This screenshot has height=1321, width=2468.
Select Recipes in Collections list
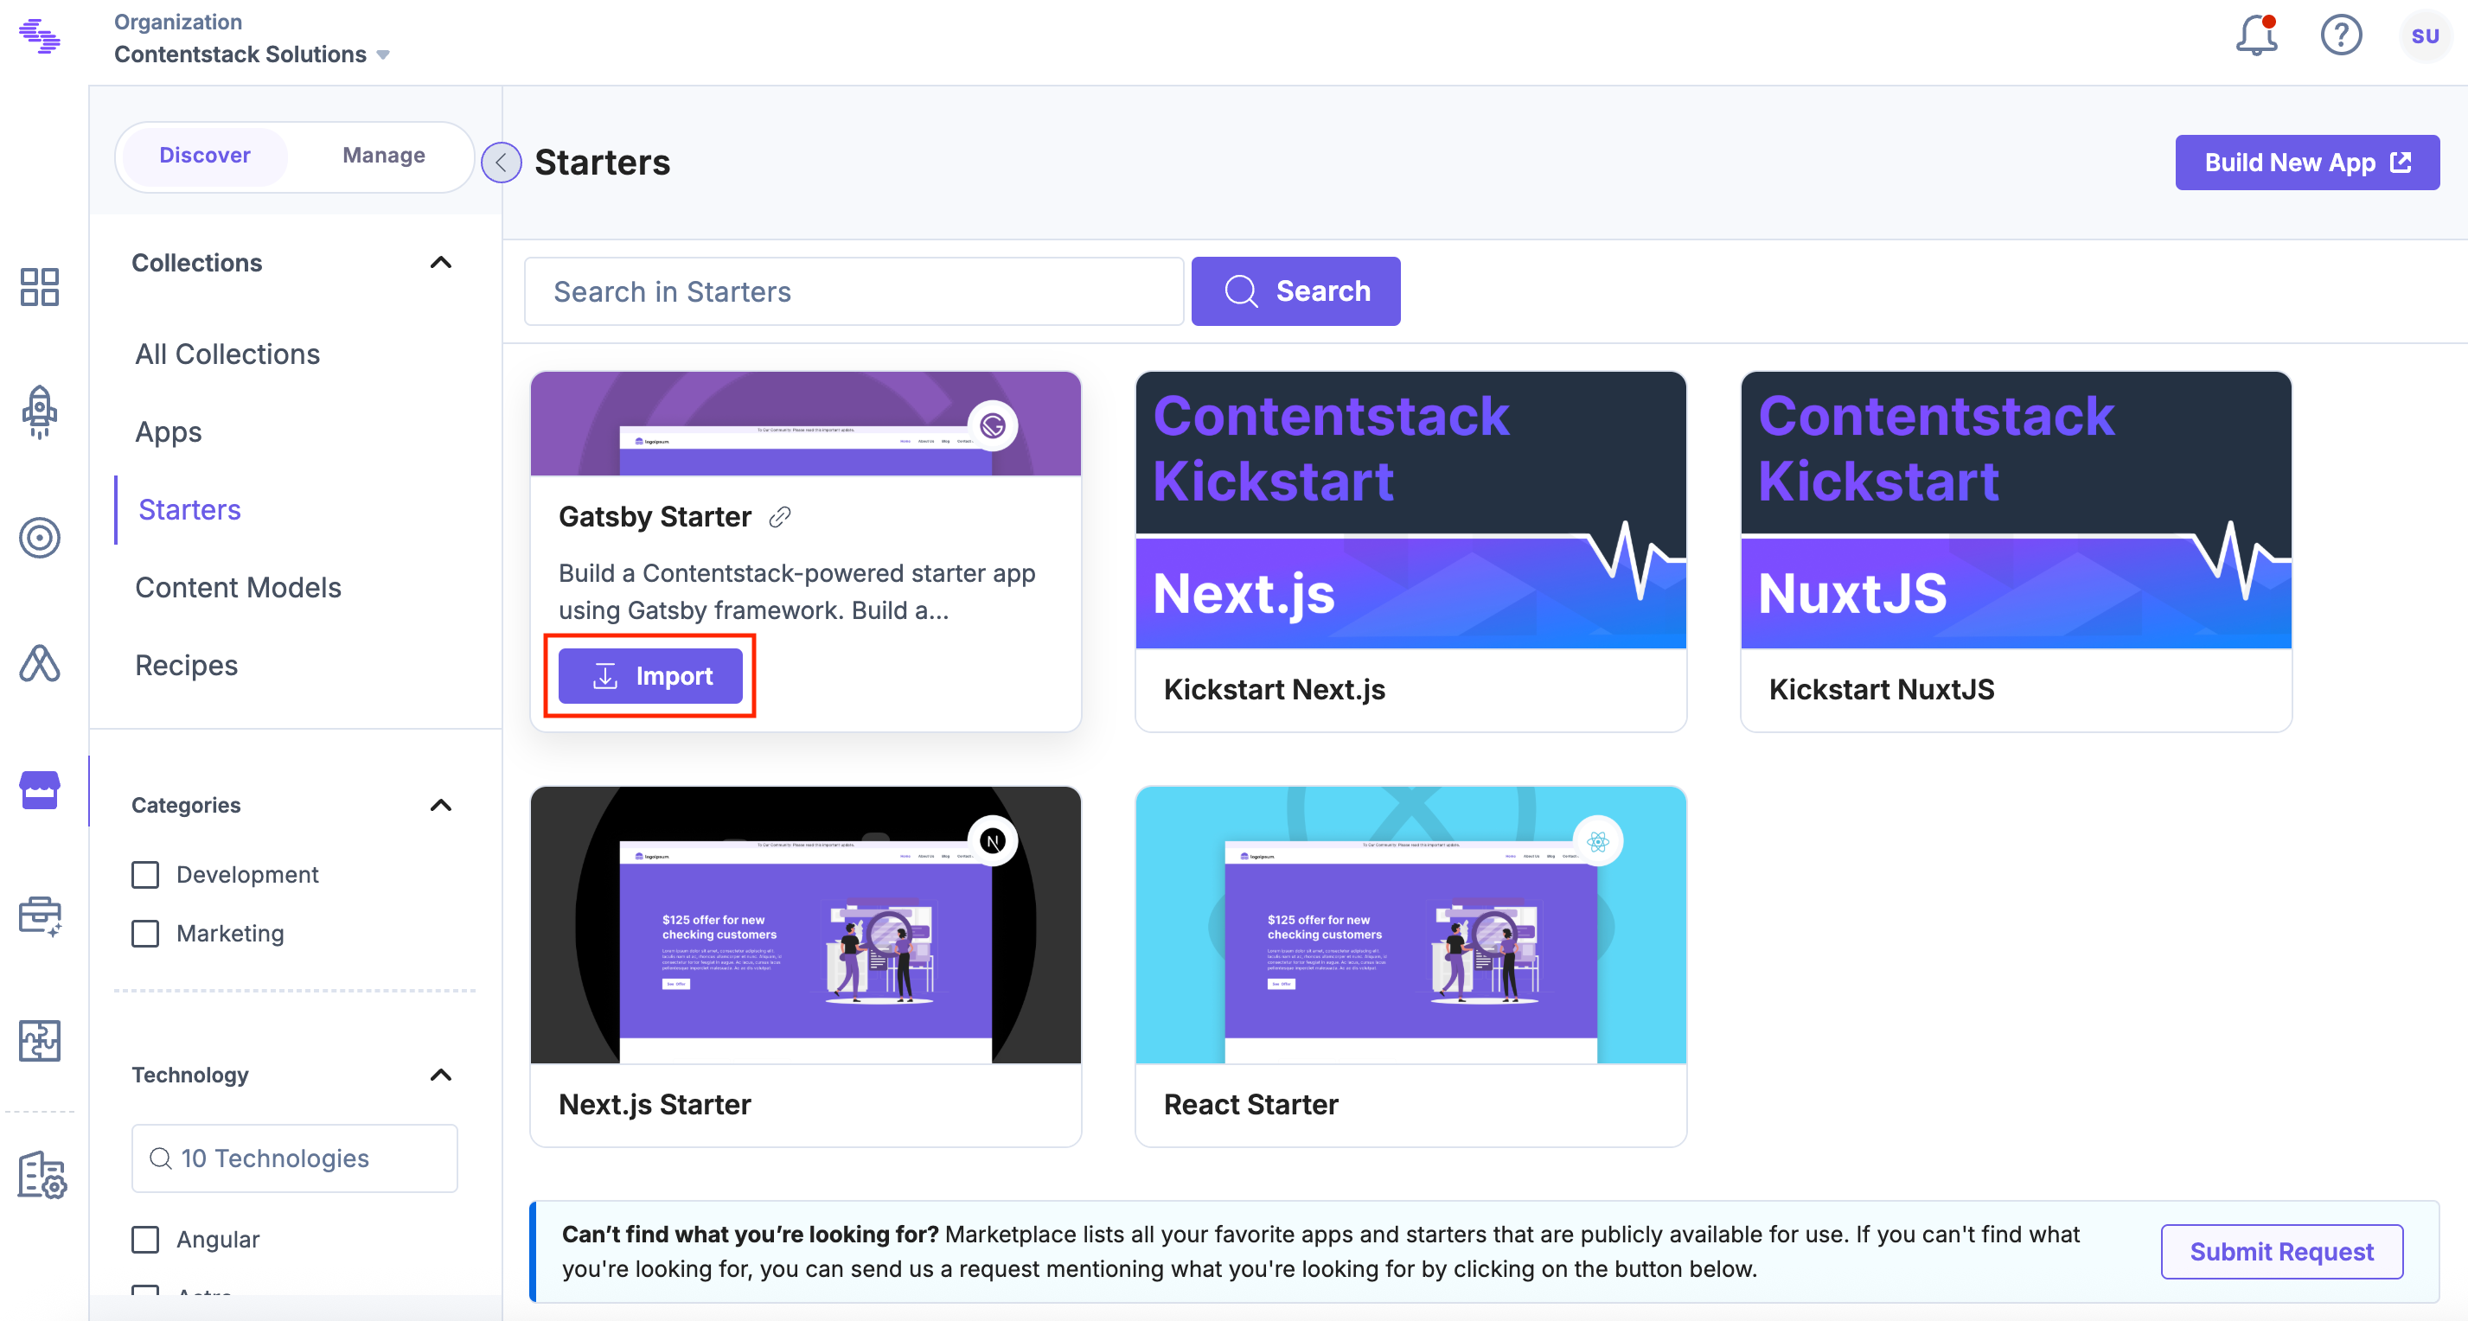(x=186, y=665)
